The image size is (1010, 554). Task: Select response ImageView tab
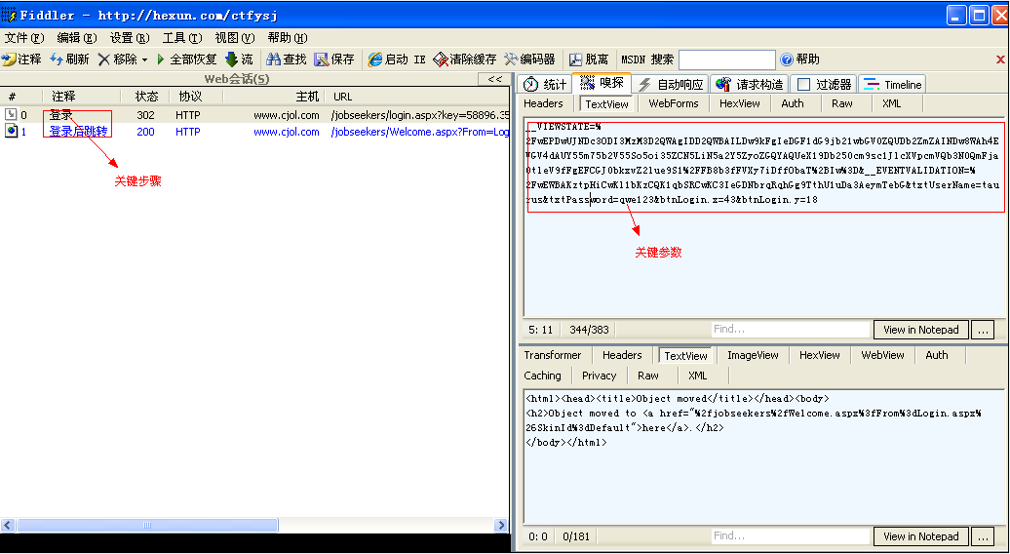753,356
